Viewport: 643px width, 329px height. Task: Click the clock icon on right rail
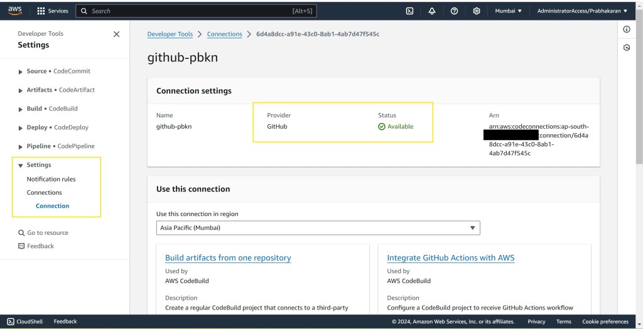pyautogui.click(x=626, y=48)
